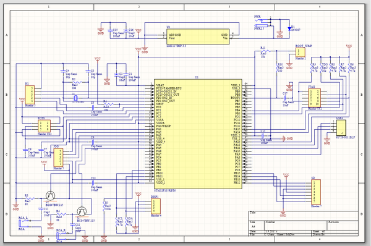Click the 1N4007 diode D1 symbol

[x=289, y=29]
